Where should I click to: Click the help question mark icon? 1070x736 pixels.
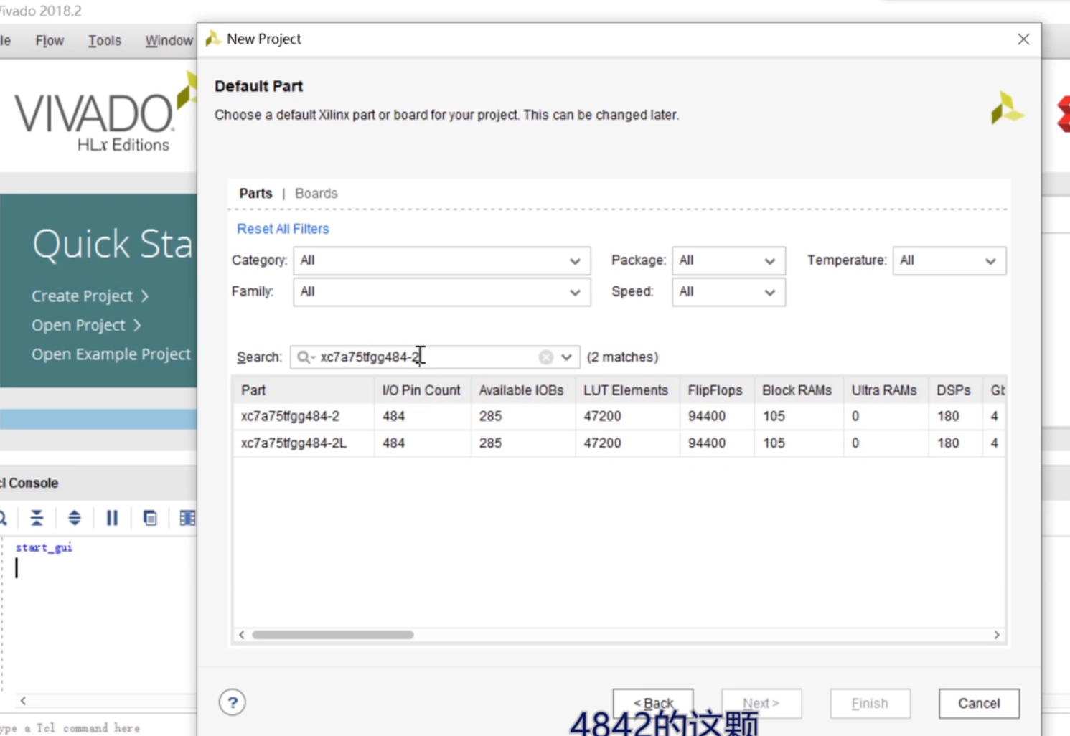[x=233, y=702]
